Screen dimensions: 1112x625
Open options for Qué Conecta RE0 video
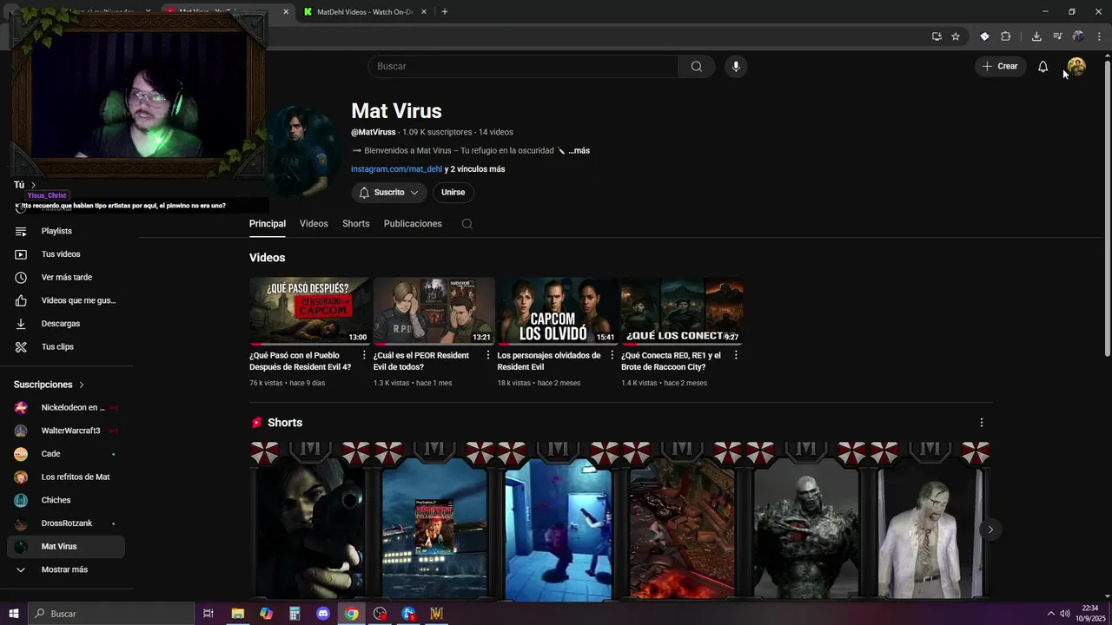pyautogui.click(x=736, y=355)
